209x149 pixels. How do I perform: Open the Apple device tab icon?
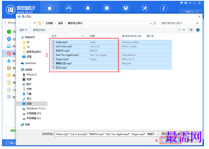point(50,8)
